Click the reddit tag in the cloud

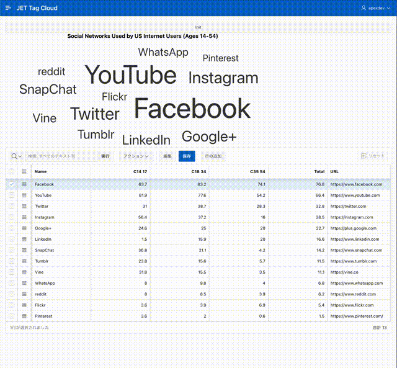pos(51,71)
